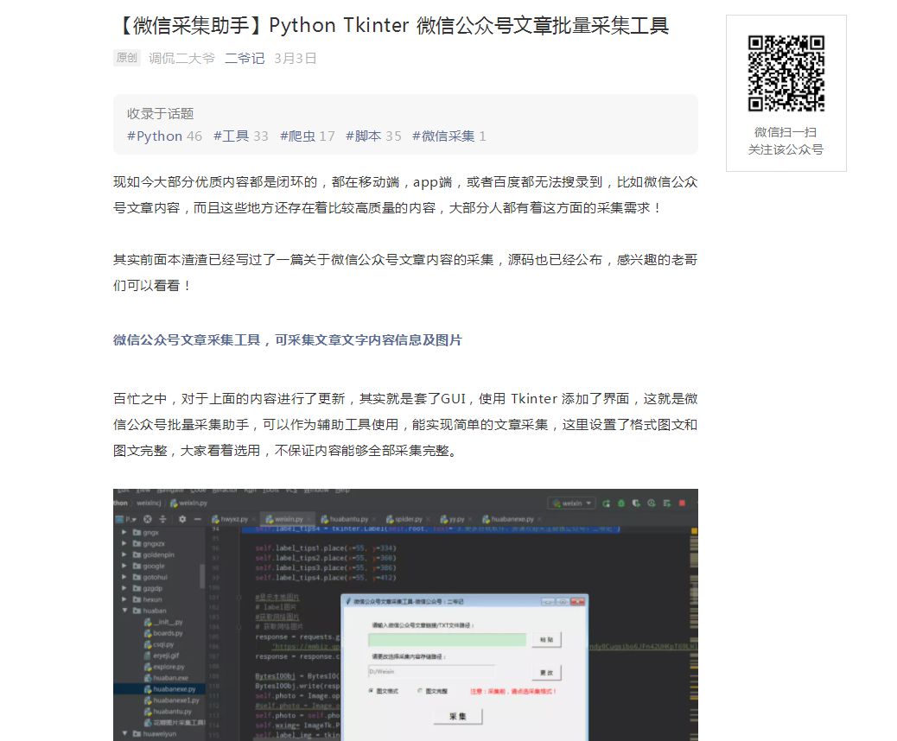Collapse the huaban folder

(124, 611)
